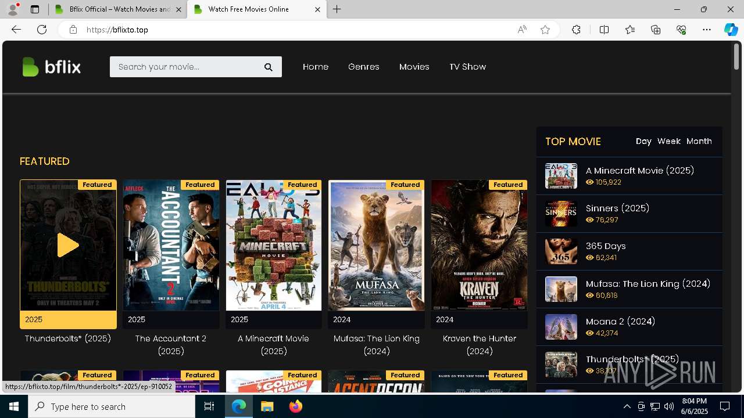The width and height of the screenshot is (744, 418).
Task: Show hidden tray icons chevron
Action: coord(627,406)
